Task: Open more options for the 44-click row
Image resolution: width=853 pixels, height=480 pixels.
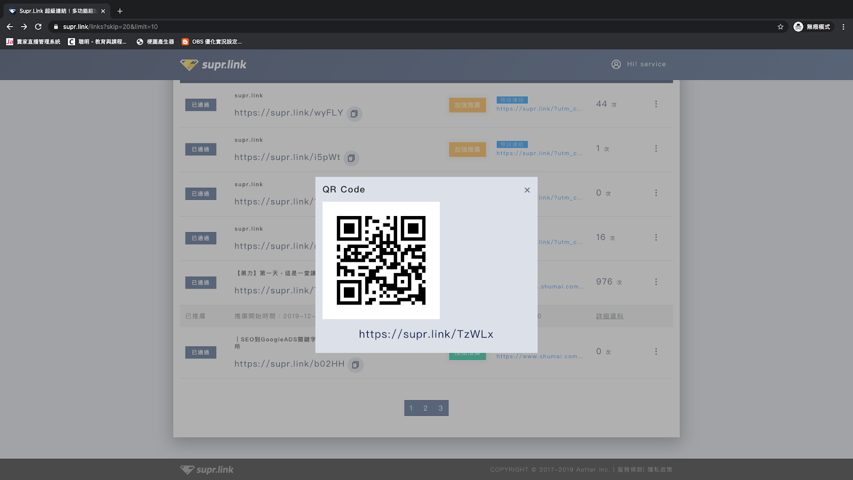Action: point(656,104)
